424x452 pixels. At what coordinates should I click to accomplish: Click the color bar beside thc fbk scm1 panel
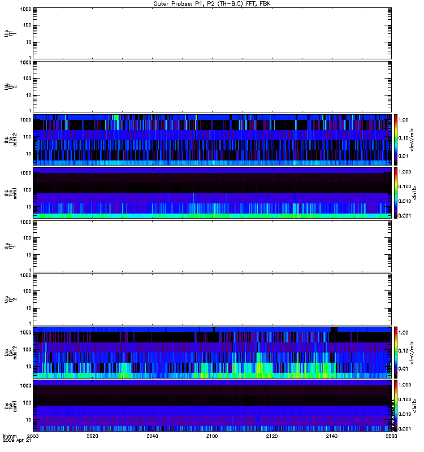[396, 406]
